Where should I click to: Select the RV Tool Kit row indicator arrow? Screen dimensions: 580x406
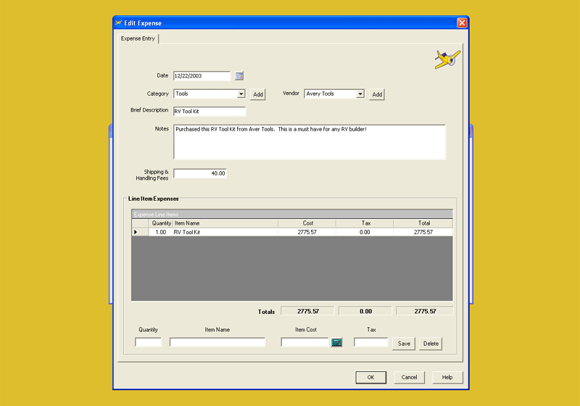click(x=136, y=233)
